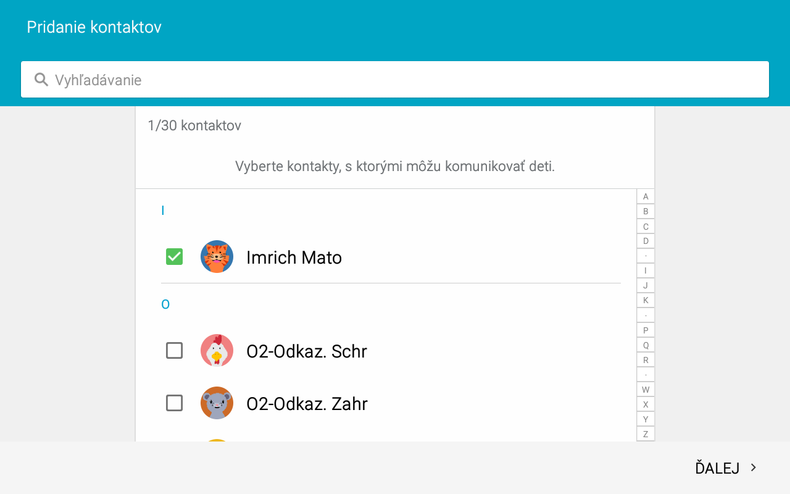This screenshot has height=494, width=790.
Task: Click the mouse avatar for O2-Odkaz. Zahr
Action: pyautogui.click(x=217, y=403)
